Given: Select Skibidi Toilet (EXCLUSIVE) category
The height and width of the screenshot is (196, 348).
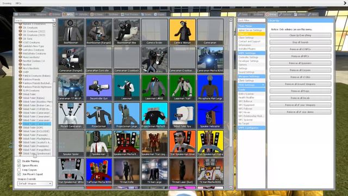Looking at the screenshot, I should click(36, 131).
